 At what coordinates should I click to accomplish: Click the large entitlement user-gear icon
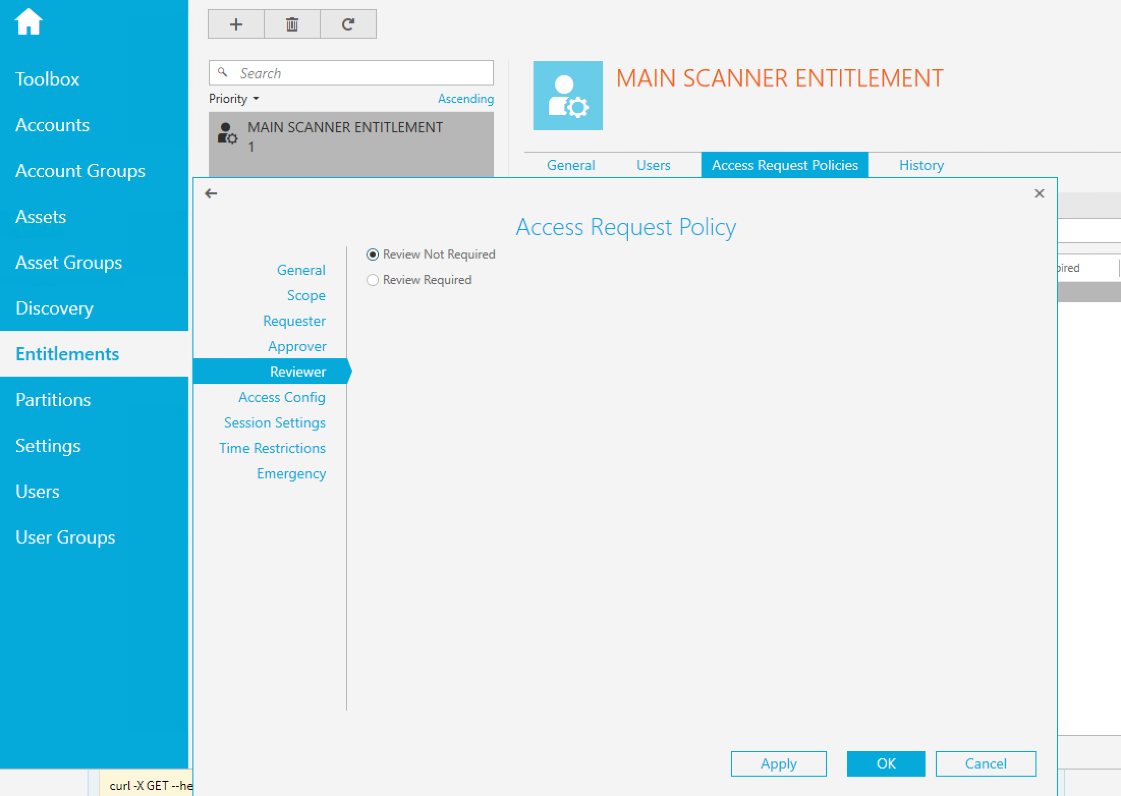point(568,96)
